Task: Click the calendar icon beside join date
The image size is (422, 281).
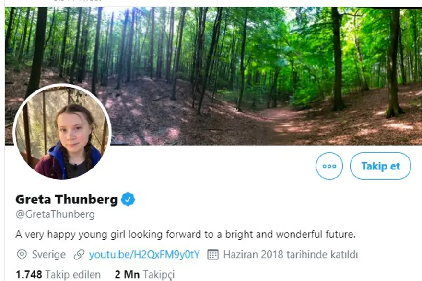Action: pos(213,254)
